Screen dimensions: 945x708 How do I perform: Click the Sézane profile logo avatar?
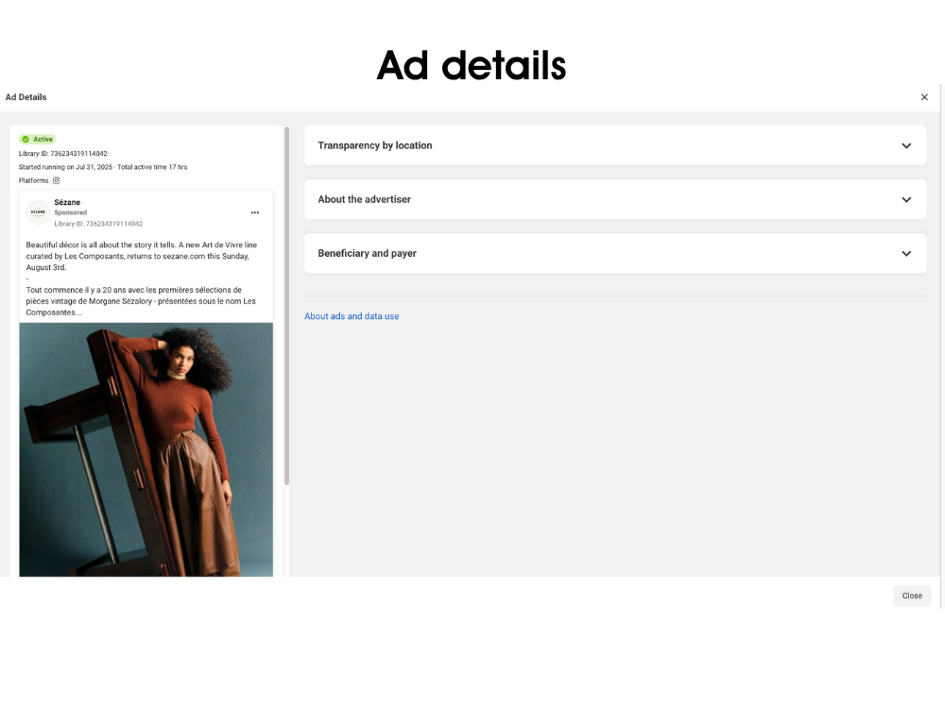point(38,212)
